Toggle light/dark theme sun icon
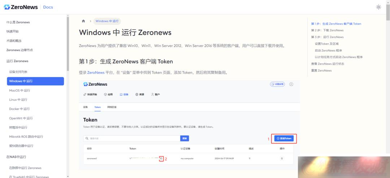The image size is (390, 178). point(378,7)
